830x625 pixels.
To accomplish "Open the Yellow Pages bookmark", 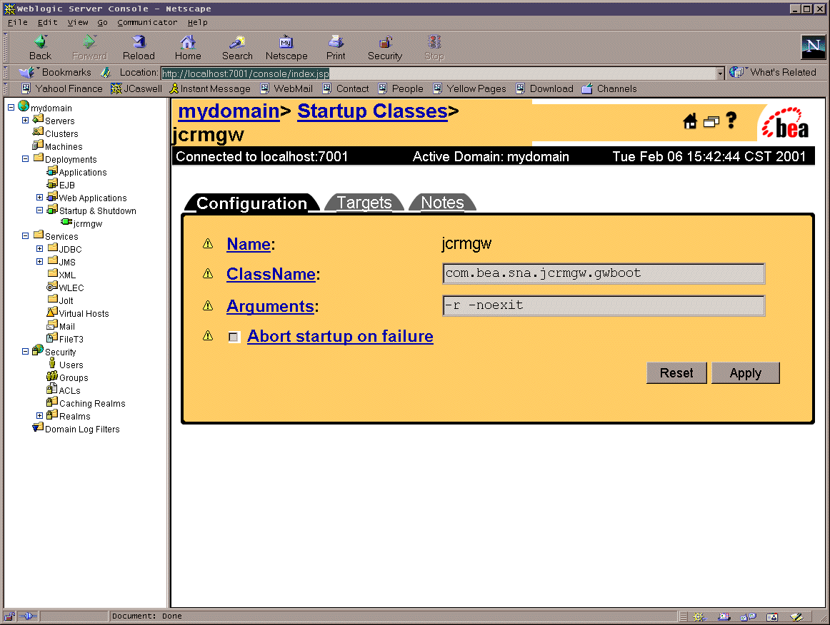I will pyautogui.click(x=469, y=89).
